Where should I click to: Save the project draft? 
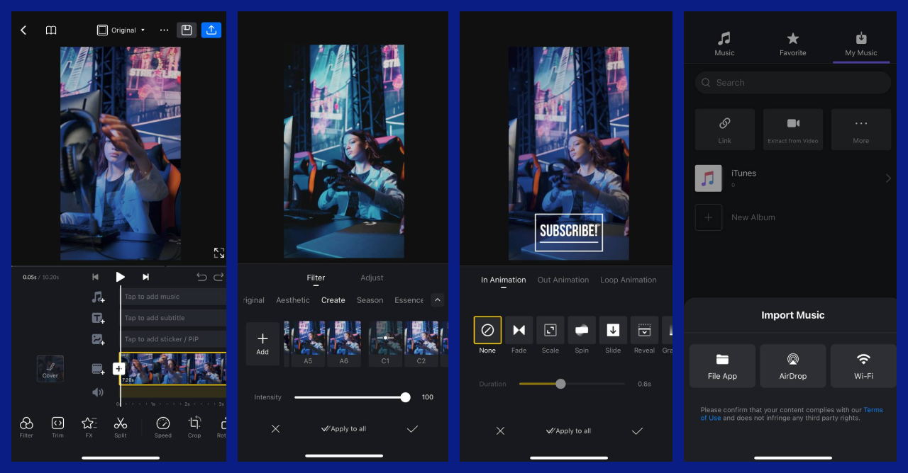(187, 30)
